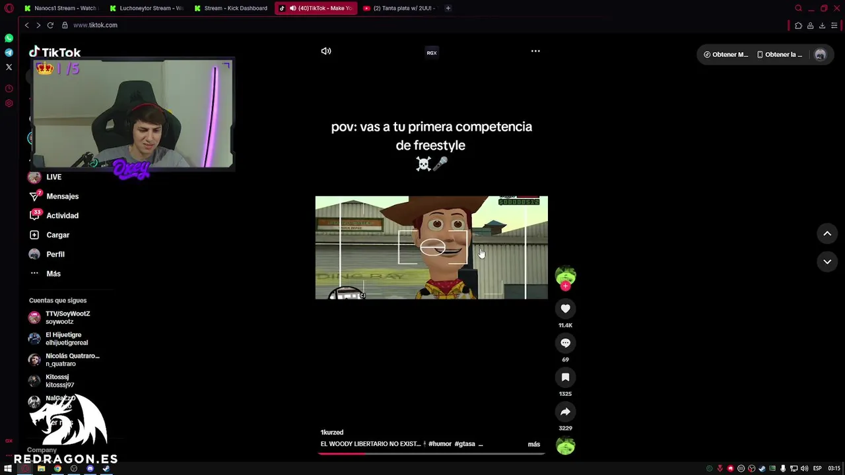Open the Kitosssj followed account
This screenshot has height=475, width=845.
[51, 381]
